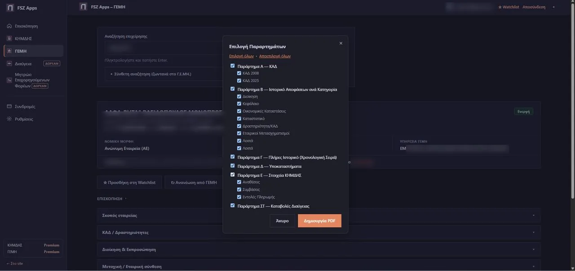The height and width of the screenshot is (271, 575).
Task: Toggle the ΚΑΔ 2008 checkbox
Action: (239, 73)
